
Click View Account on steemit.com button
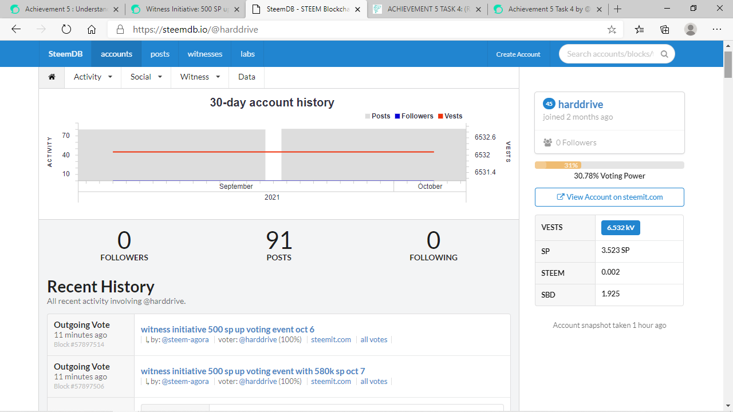(x=609, y=197)
